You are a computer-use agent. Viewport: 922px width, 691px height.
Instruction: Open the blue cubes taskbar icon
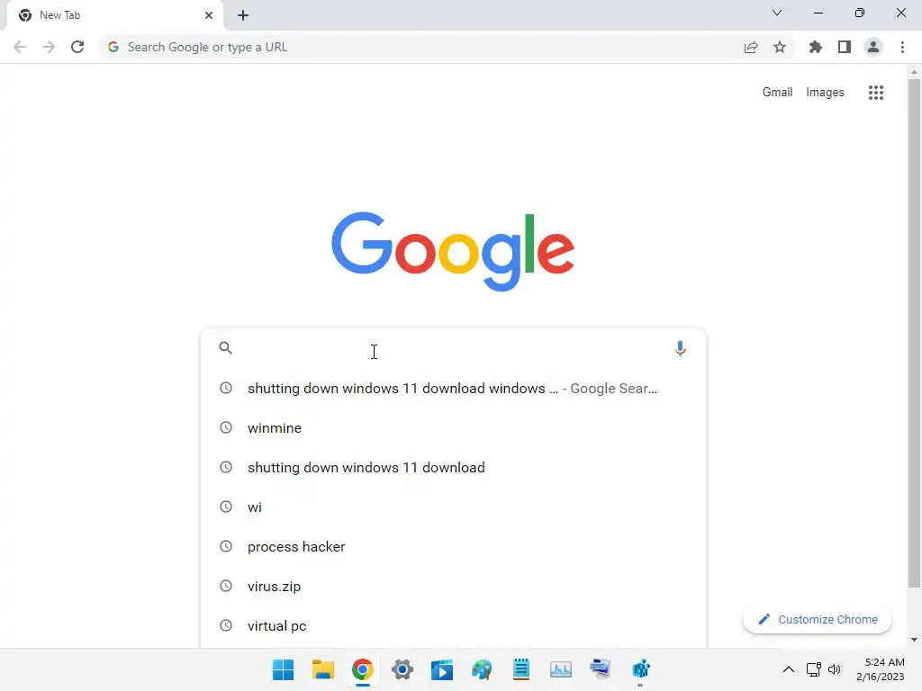[640, 669]
